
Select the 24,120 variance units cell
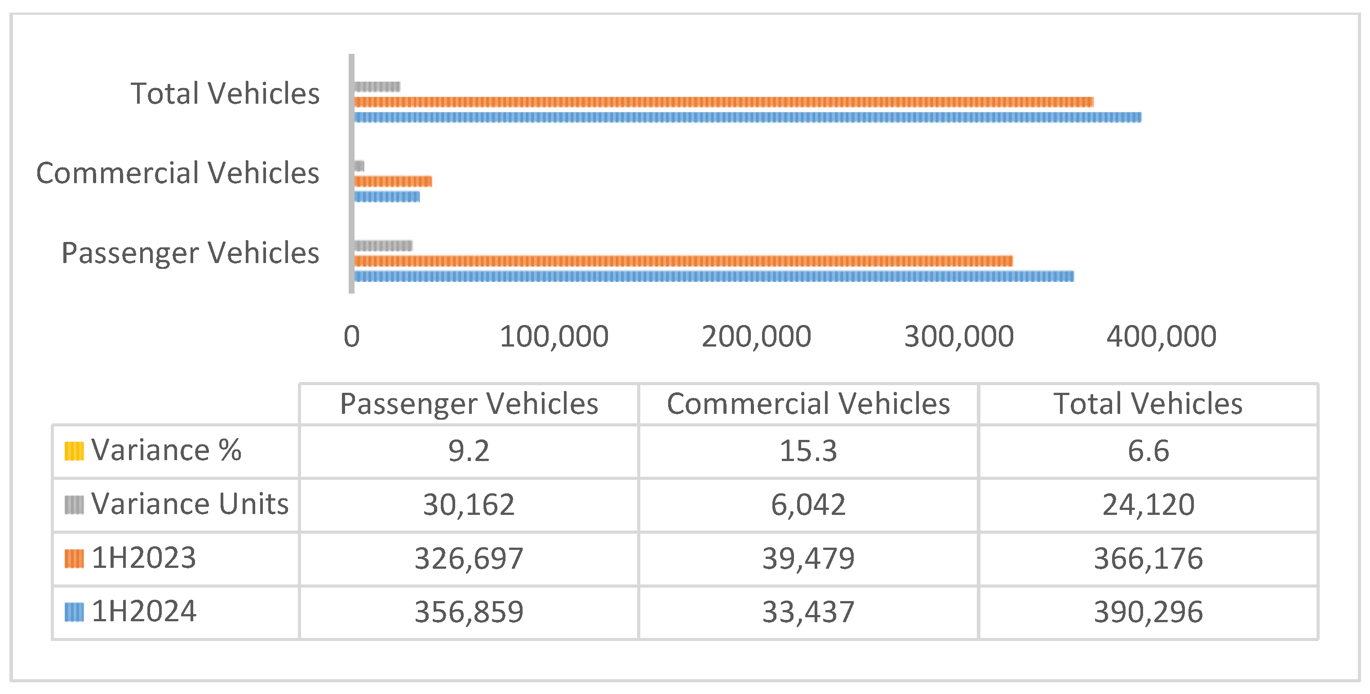click(x=1148, y=505)
